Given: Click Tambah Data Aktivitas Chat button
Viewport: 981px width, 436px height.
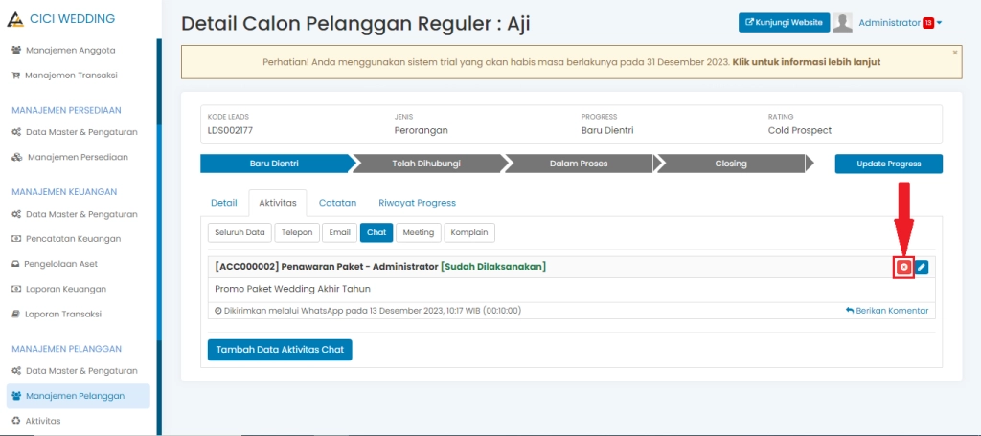Looking at the screenshot, I should click(x=280, y=350).
